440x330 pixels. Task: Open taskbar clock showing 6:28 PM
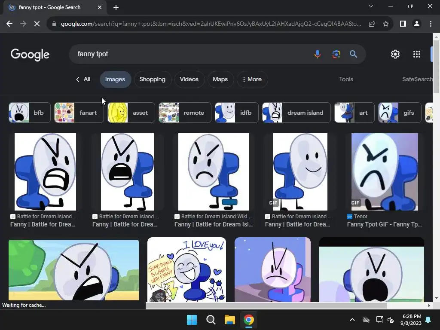[411, 320]
